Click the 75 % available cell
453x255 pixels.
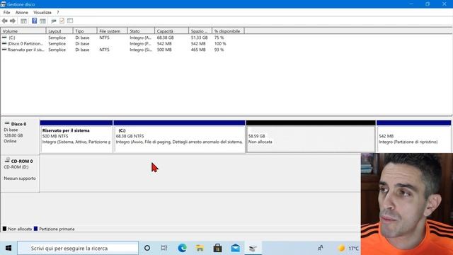pos(219,38)
